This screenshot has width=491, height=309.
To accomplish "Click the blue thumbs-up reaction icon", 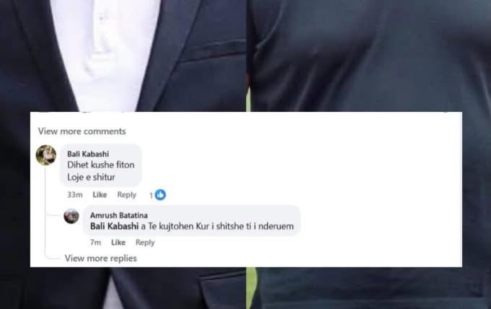I will pos(160,195).
